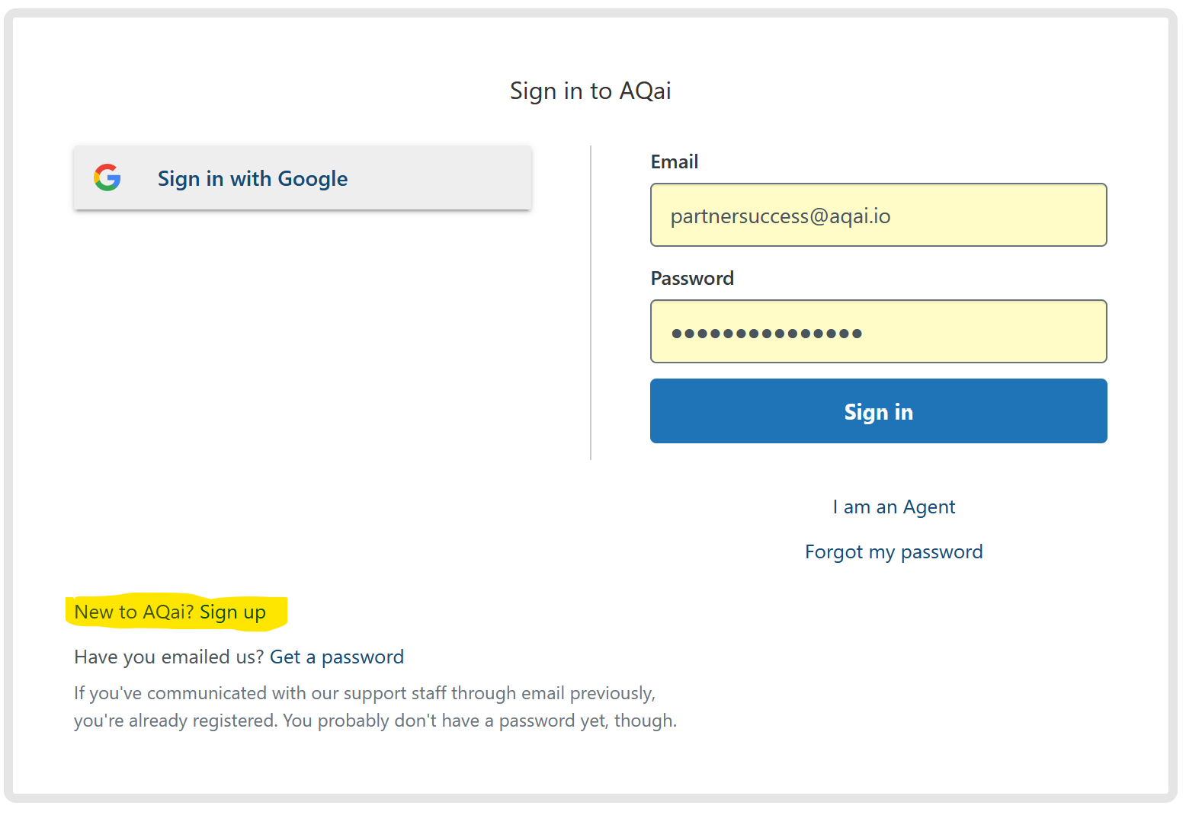Click the Have you emailed us? text
The image size is (1186, 815).
(x=169, y=657)
